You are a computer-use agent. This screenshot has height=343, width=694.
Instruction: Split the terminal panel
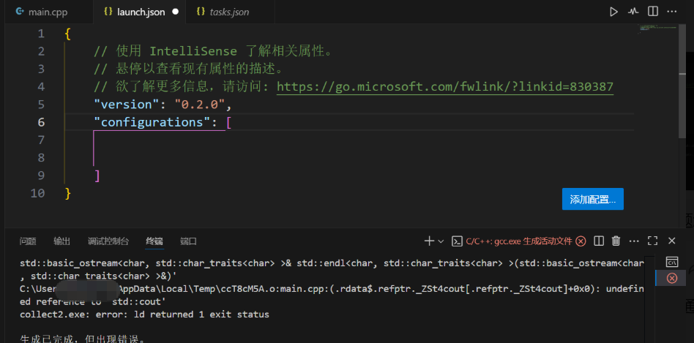pos(598,241)
